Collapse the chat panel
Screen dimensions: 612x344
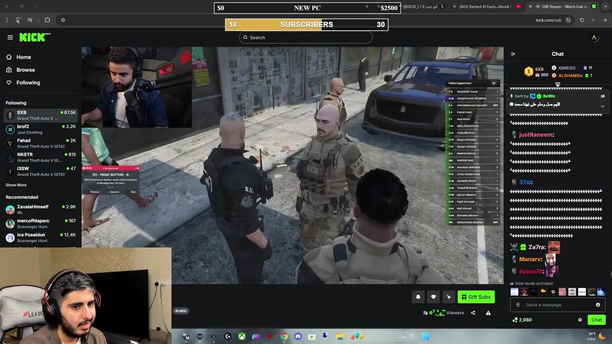(513, 54)
